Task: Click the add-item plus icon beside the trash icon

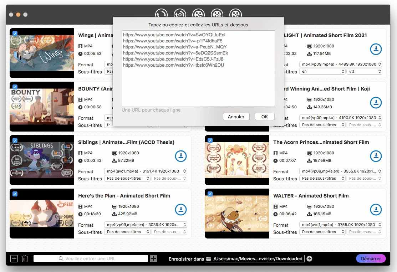Action: click(x=14, y=258)
